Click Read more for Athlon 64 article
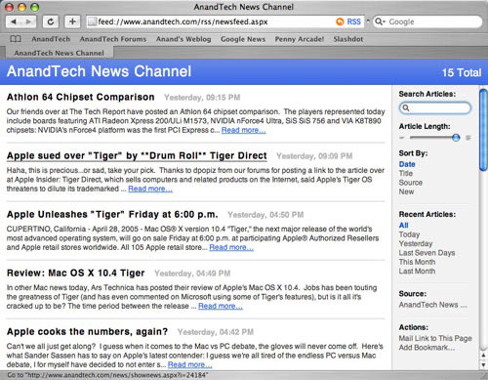This screenshot has width=488, height=380. (x=243, y=130)
